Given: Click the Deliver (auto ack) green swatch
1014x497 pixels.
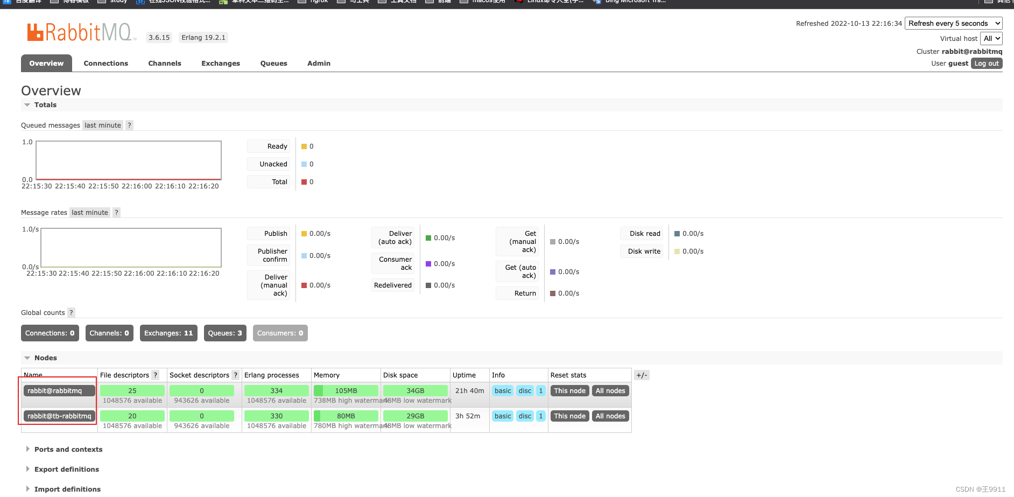Looking at the screenshot, I should coord(428,238).
